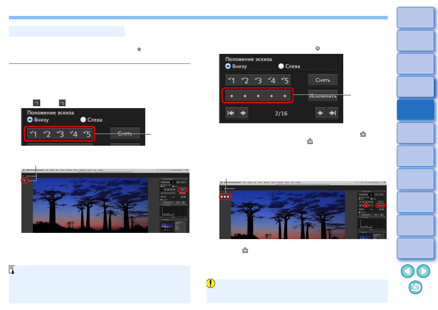Apply check mark 3 in the 2/16 panel

pos(258,80)
